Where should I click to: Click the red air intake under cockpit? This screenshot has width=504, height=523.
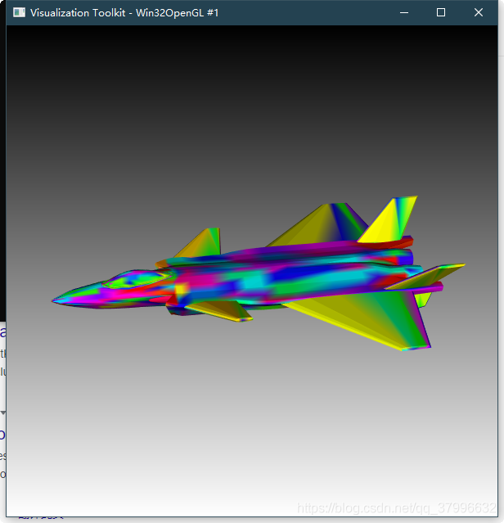point(173,300)
